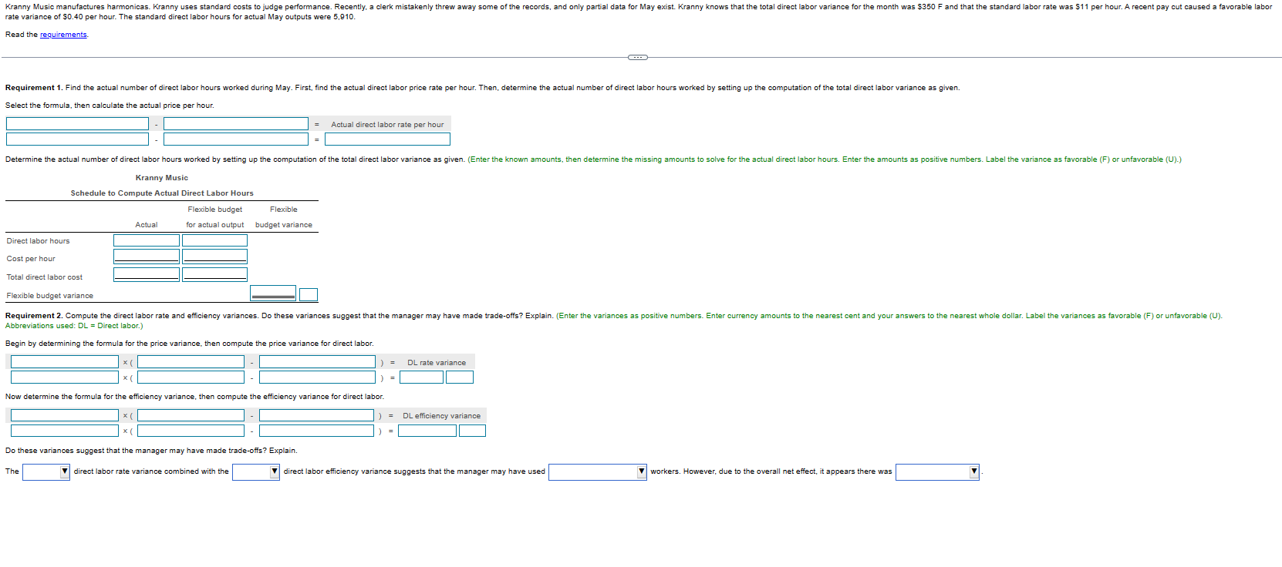Click second value box in efficiency variance computation
This screenshot has height=567, width=1282.
191,431
